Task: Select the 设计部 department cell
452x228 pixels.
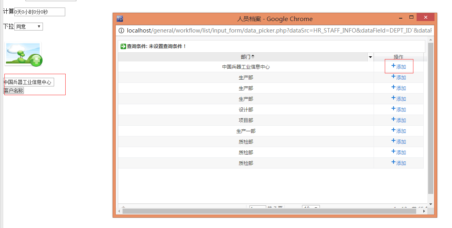Action: [x=246, y=110]
